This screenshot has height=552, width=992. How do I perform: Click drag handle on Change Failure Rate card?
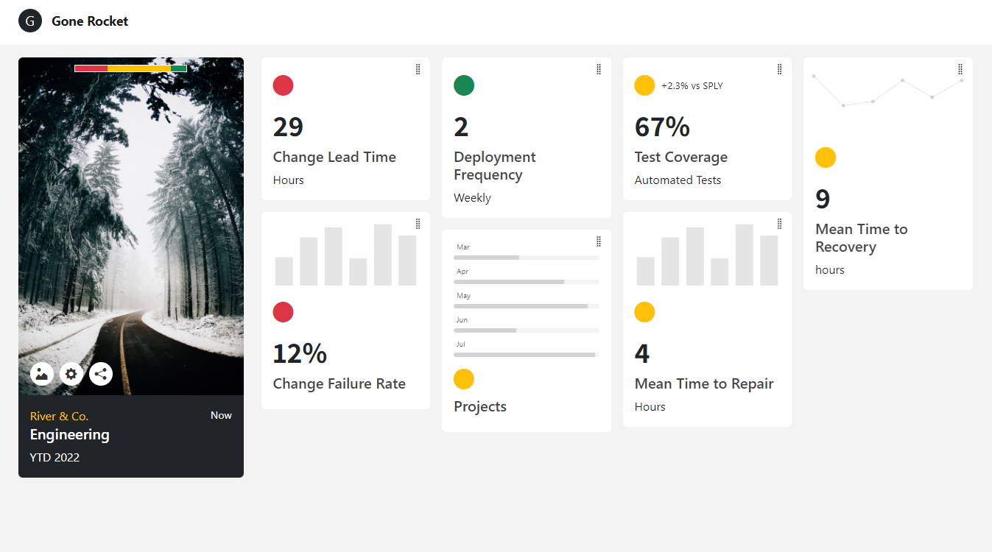[418, 224]
